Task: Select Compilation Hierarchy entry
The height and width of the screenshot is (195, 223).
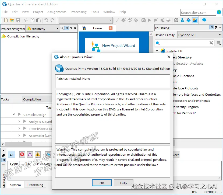Action: (x=23, y=36)
